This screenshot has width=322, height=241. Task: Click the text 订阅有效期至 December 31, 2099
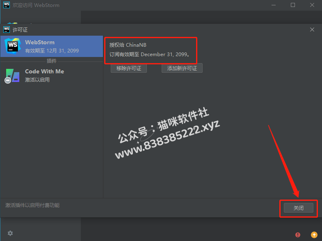[149, 55]
